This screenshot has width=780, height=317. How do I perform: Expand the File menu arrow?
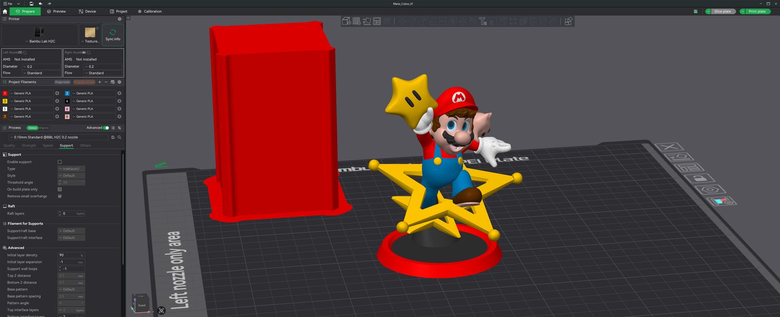19,3
